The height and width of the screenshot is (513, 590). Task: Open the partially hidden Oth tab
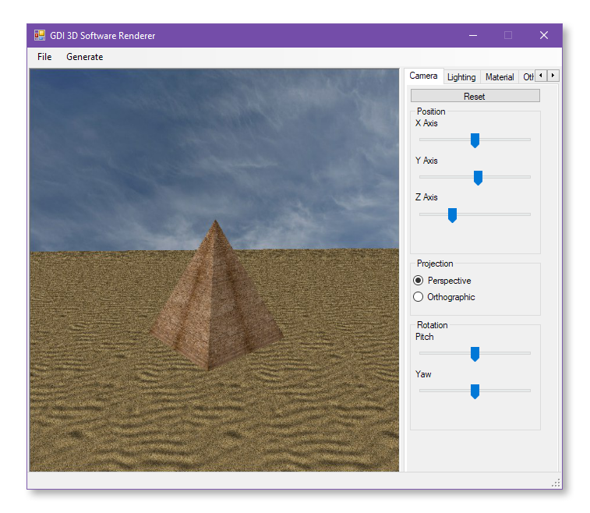pos(527,77)
